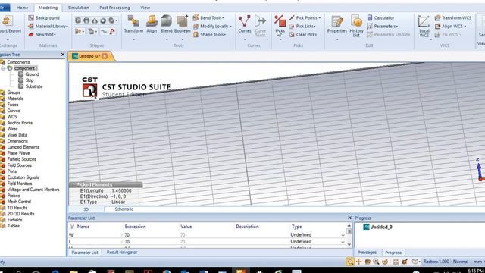Viewport: 485px width, 273px height.
Task: Click the dynamic zoom magnifier icon
Action: point(376,262)
